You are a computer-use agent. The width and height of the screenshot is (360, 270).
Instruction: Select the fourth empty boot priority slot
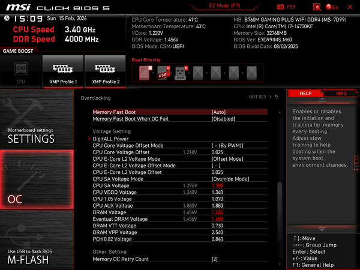tap(198, 73)
